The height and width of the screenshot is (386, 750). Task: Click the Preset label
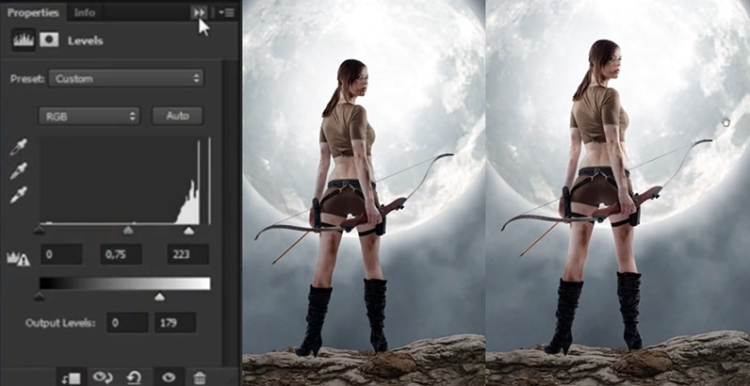(27, 78)
